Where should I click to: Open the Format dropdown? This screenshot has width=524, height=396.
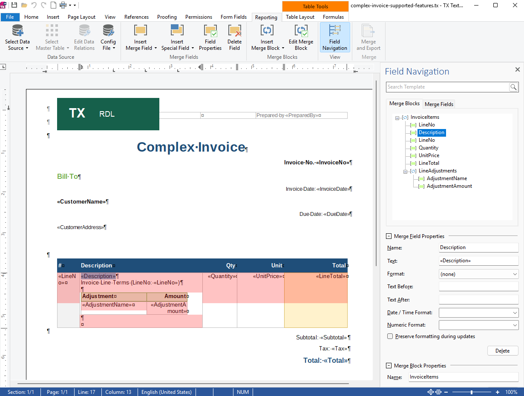[515, 274]
